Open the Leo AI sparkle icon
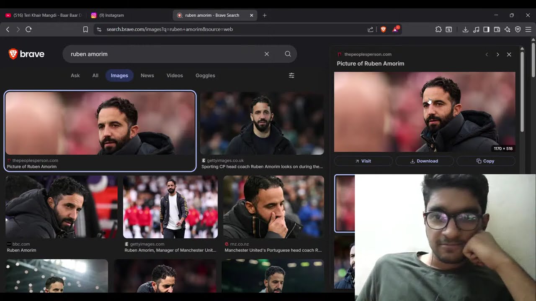The image size is (536, 301). [508, 29]
